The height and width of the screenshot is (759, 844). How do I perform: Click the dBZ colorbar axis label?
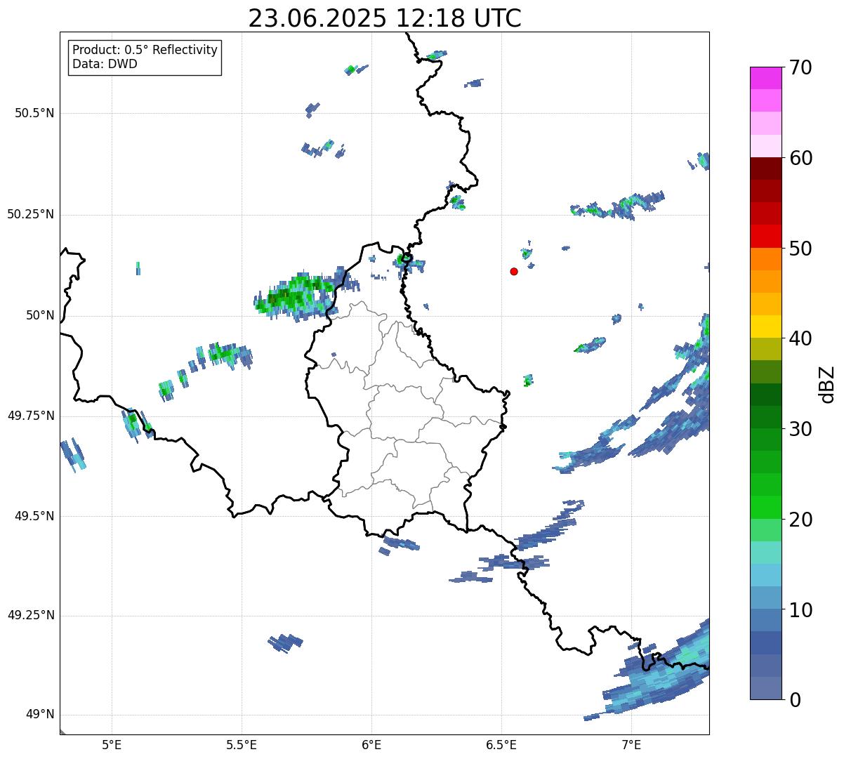(828, 383)
